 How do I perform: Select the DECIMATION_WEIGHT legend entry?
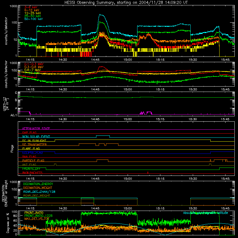pyautogui.click(x=38, y=188)
